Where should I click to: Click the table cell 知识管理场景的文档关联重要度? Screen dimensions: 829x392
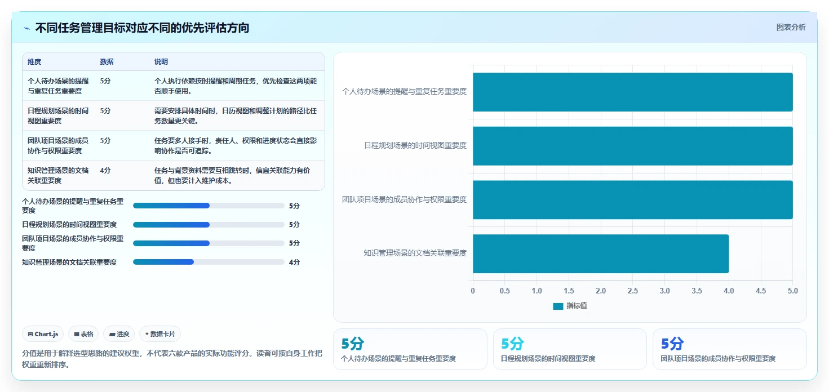tap(58, 175)
